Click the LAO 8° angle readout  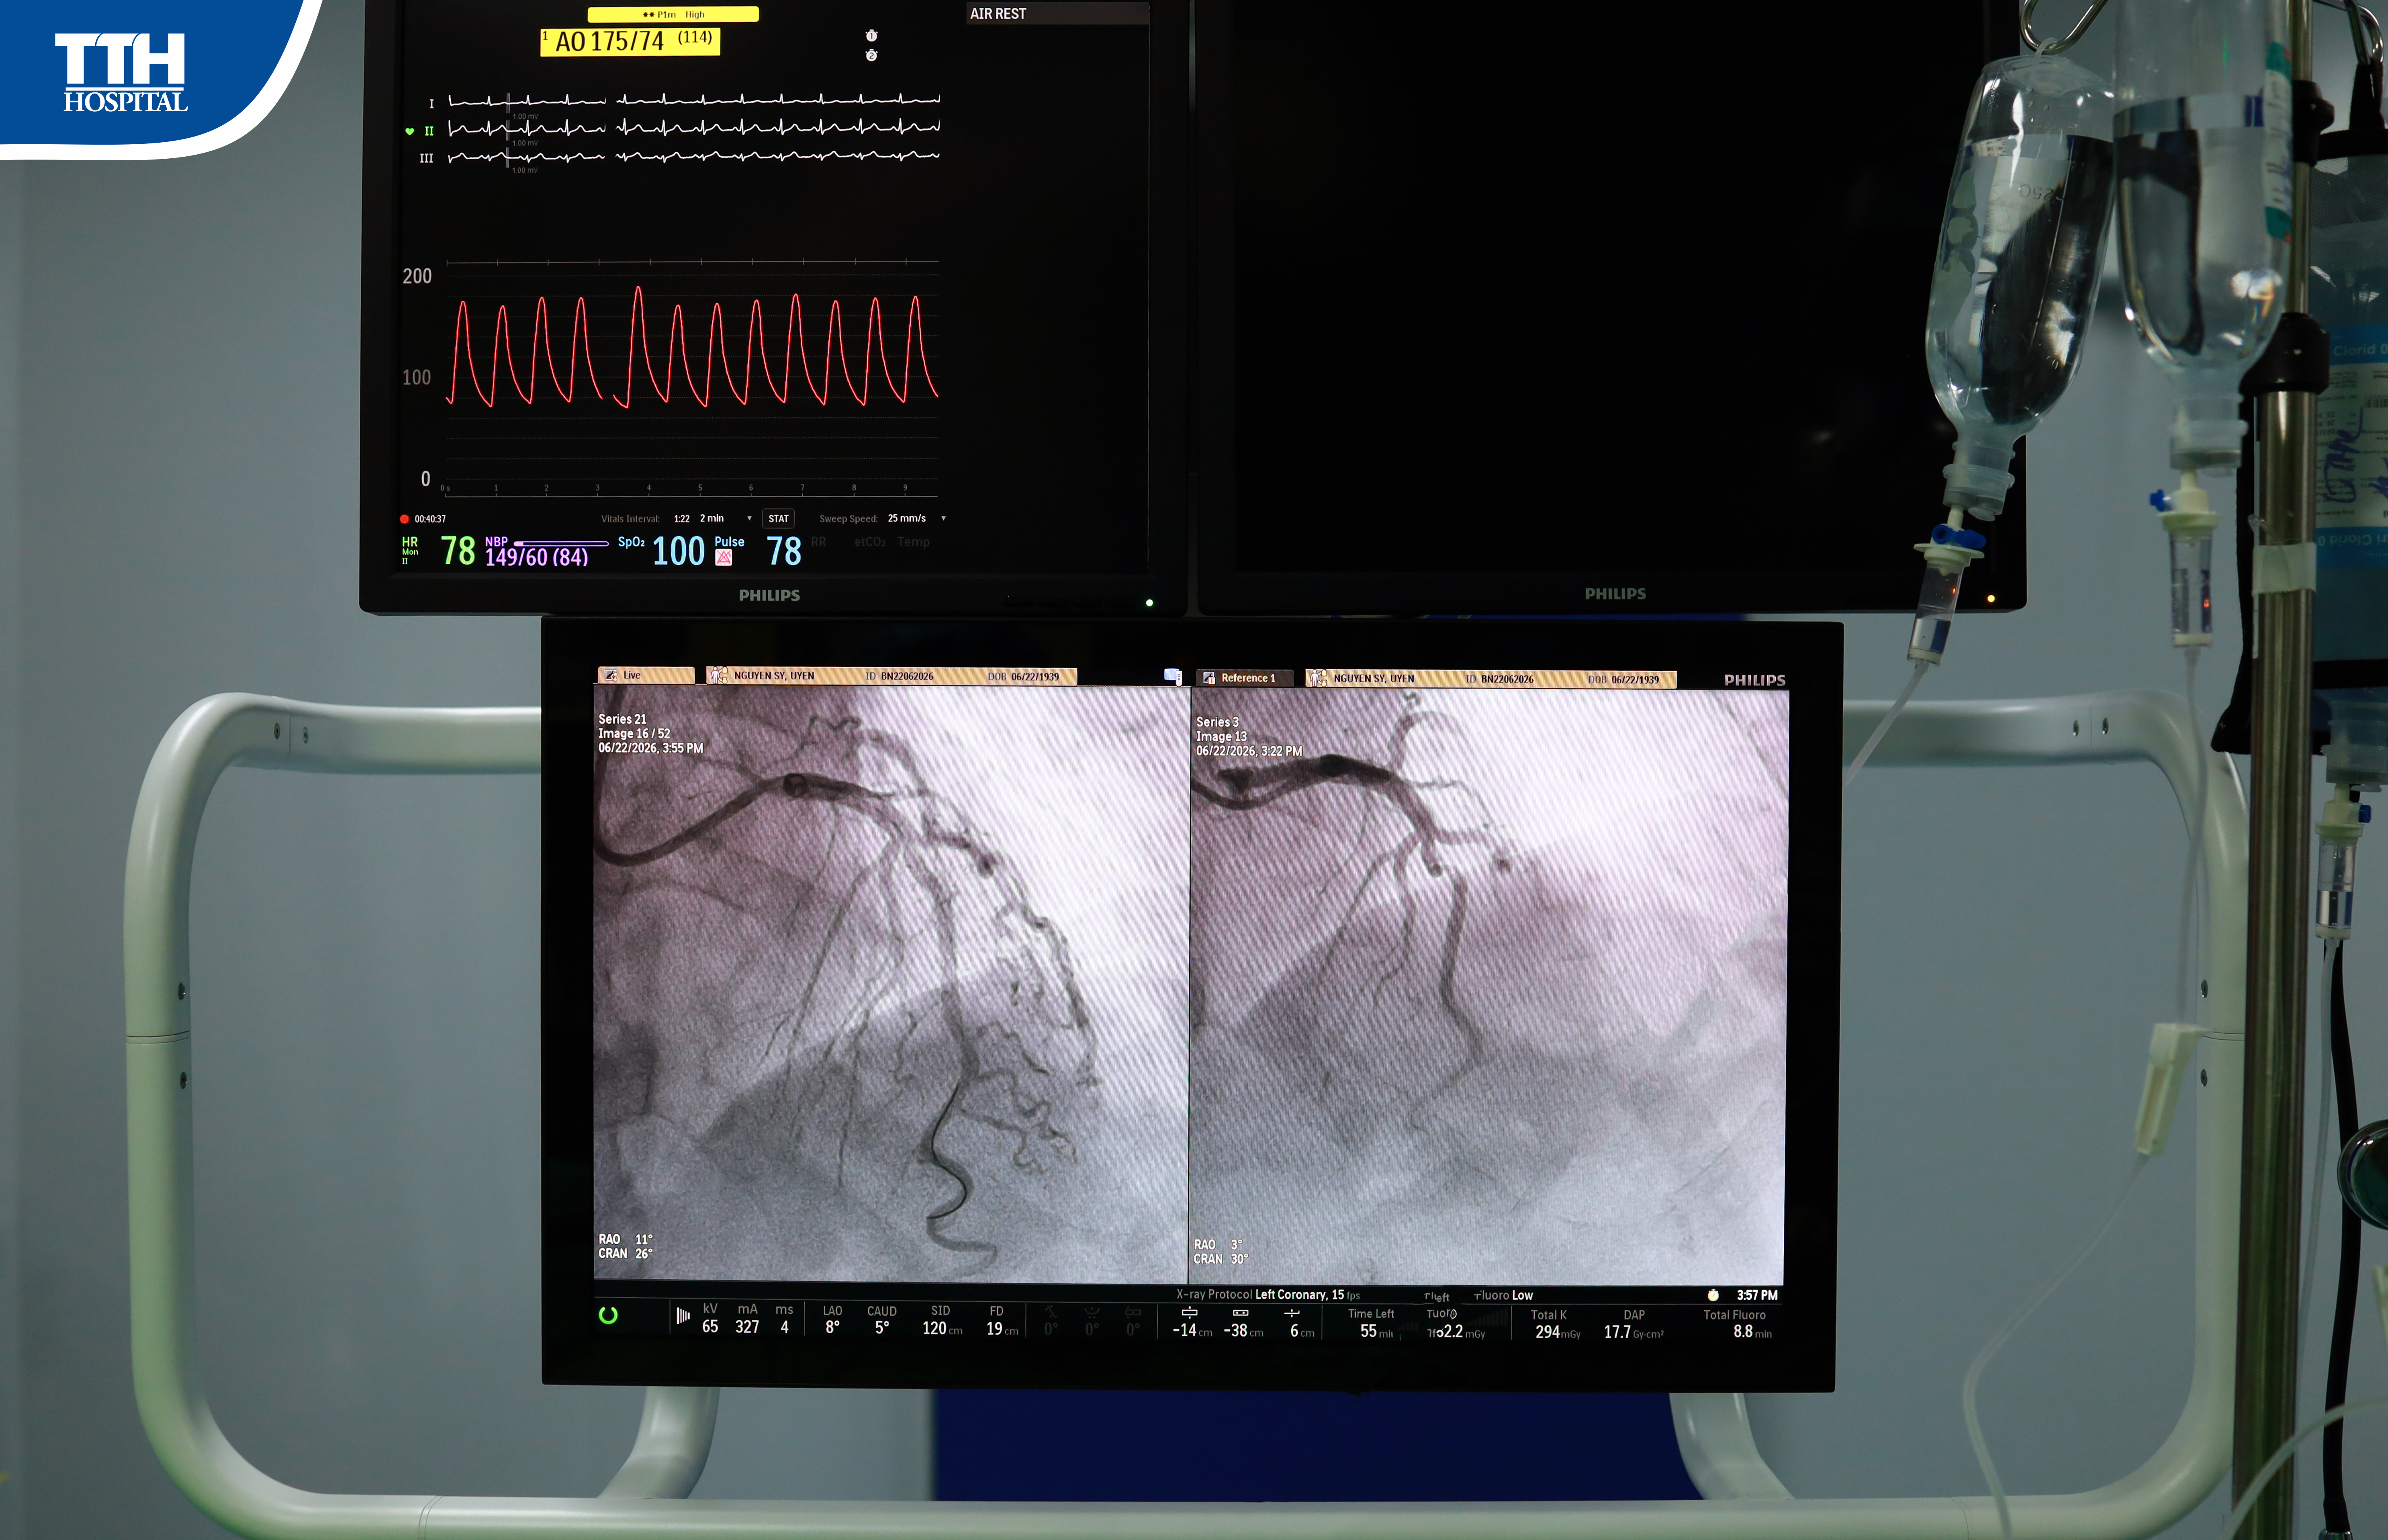(x=832, y=1319)
